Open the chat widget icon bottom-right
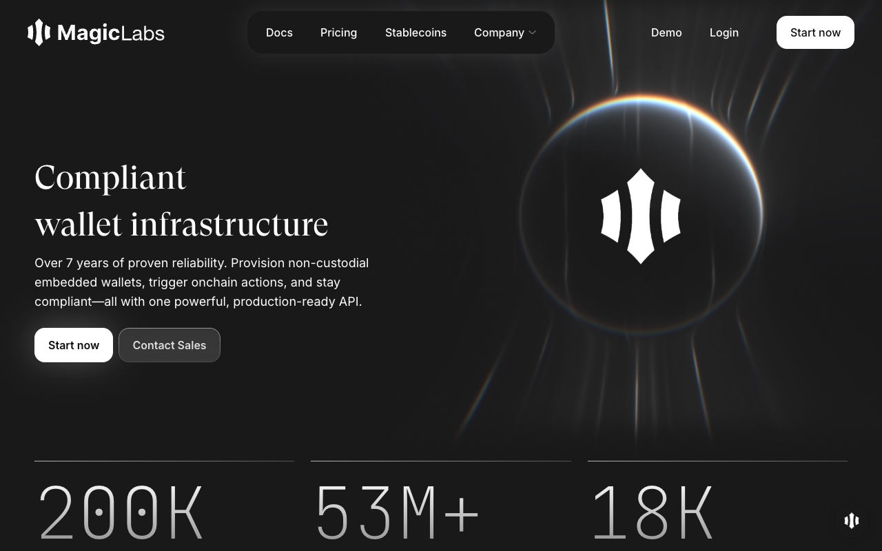This screenshot has width=882, height=551. [852, 520]
